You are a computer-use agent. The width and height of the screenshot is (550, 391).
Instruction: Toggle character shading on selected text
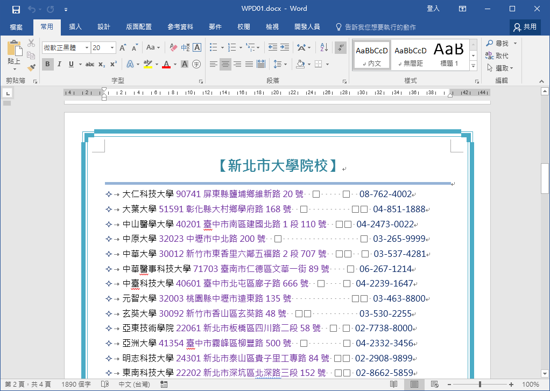pyautogui.click(x=185, y=64)
